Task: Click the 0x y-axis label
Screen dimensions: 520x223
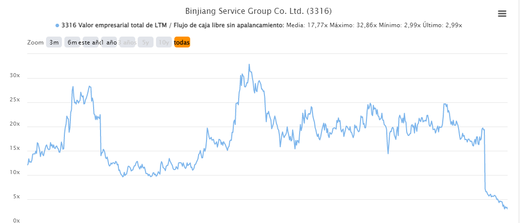Action: click(16, 221)
